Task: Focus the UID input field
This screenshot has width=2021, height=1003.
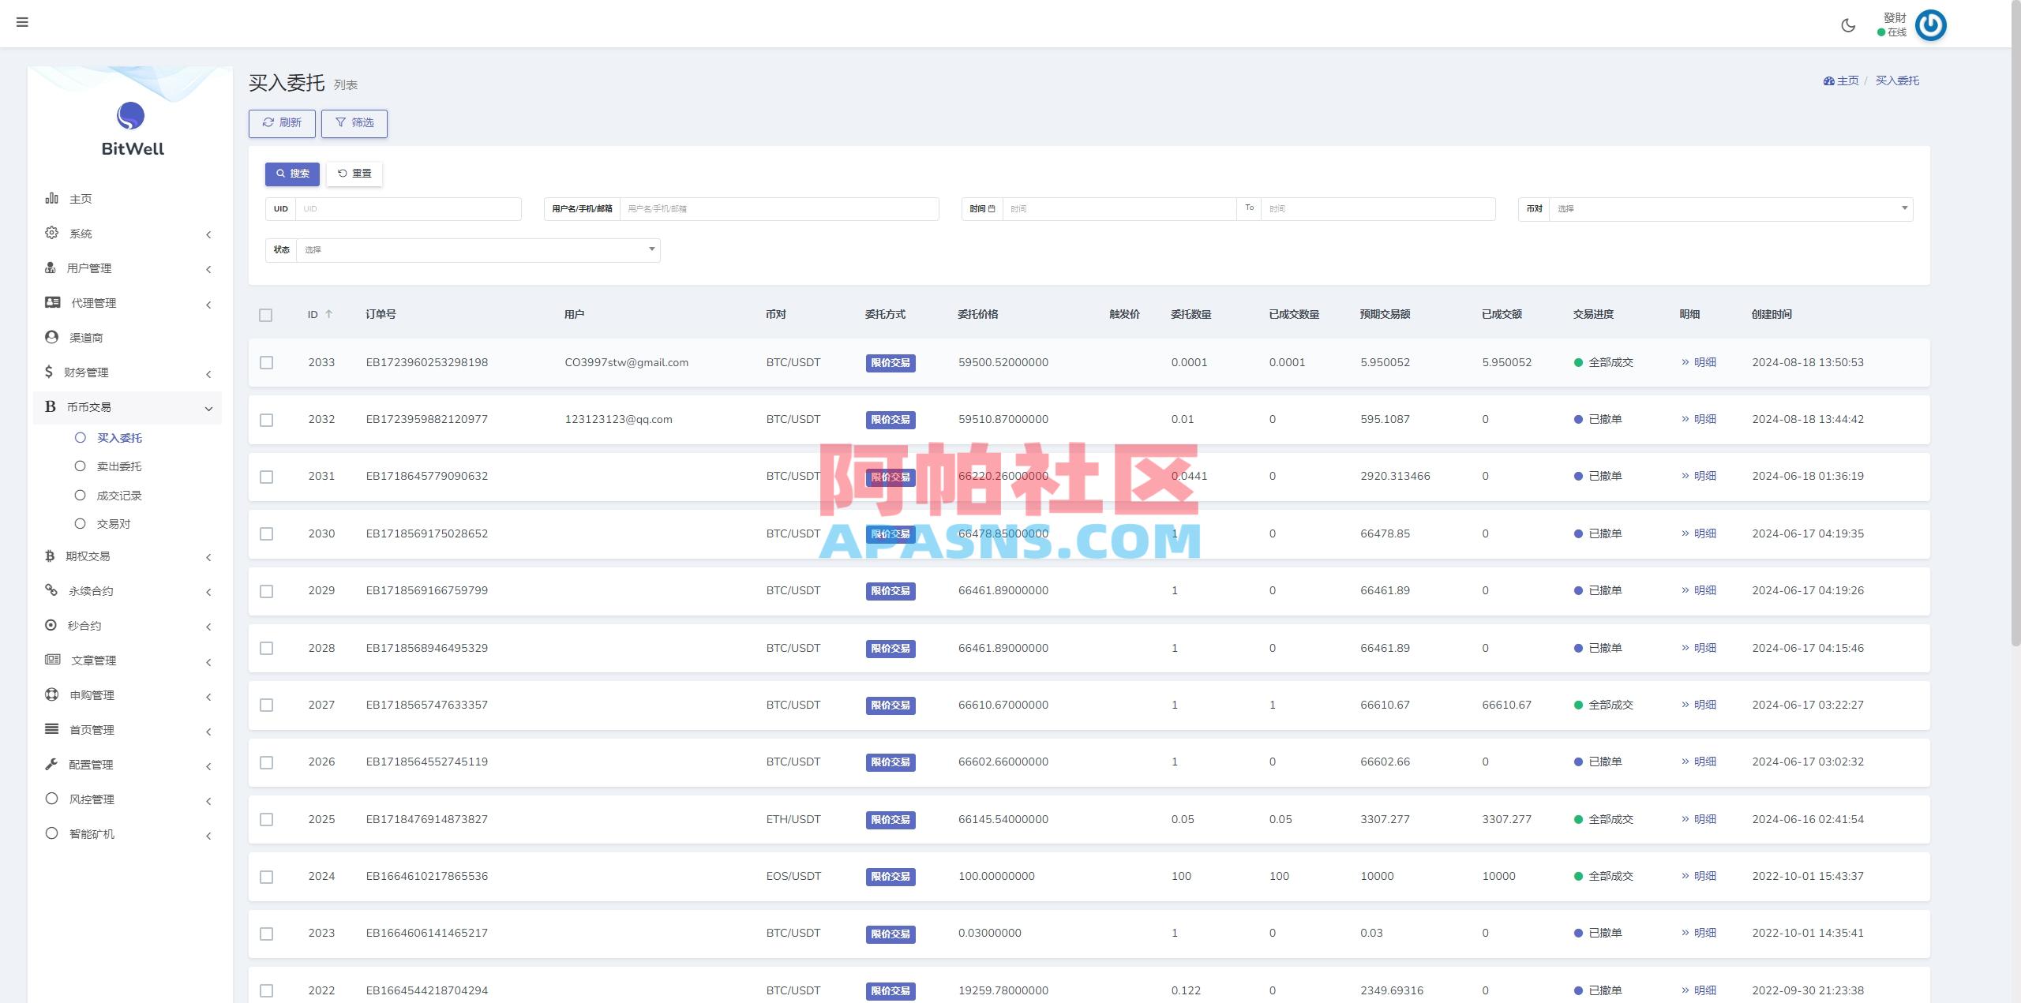Action: point(407,209)
